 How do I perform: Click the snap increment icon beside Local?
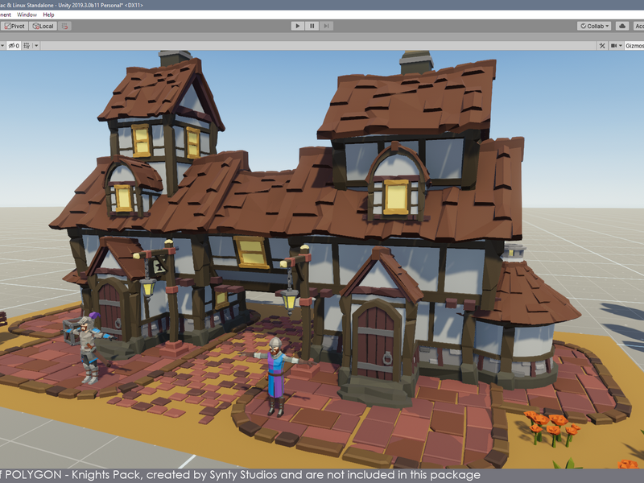coord(65,26)
